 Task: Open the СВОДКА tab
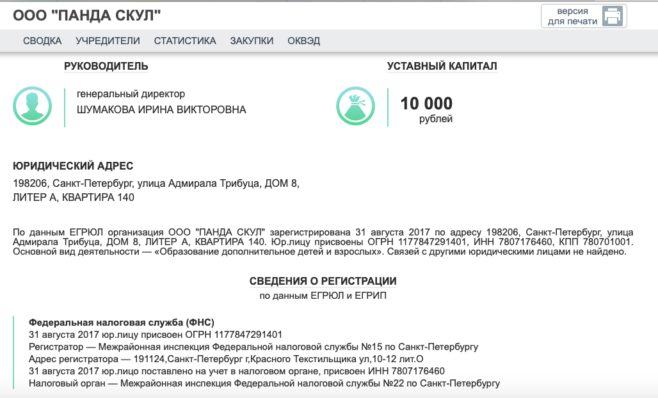click(x=42, y=41)
